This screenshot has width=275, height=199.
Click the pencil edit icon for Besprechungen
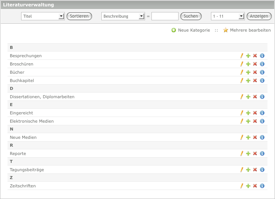pos(242,56)
